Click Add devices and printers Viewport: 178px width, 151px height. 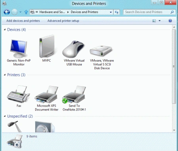click(23, 21)
